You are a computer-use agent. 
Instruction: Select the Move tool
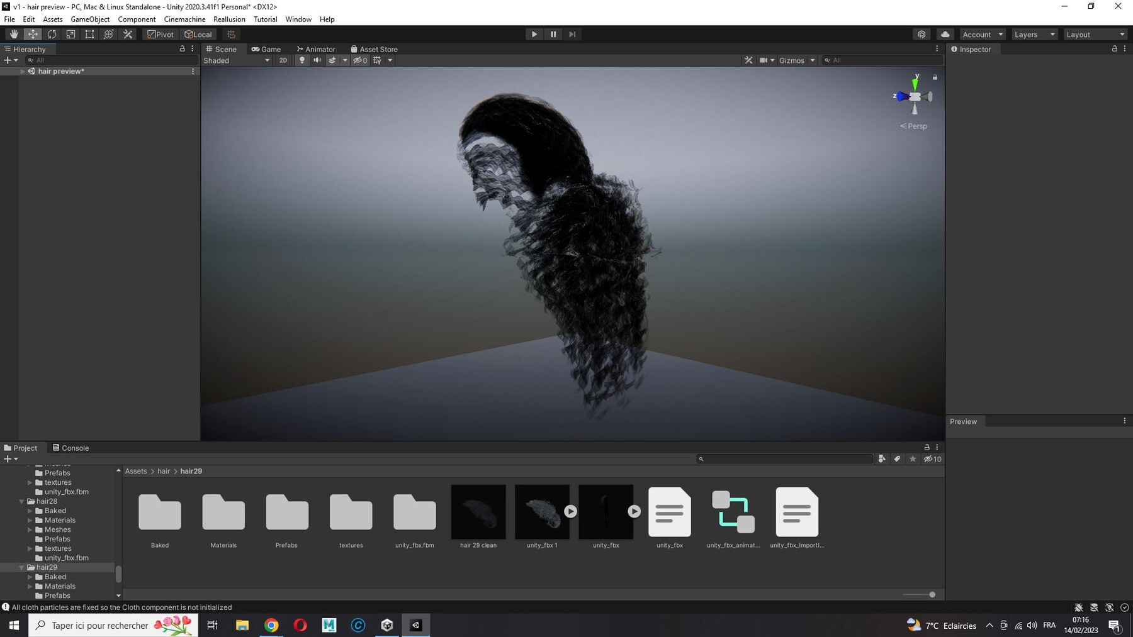(33, 35)
